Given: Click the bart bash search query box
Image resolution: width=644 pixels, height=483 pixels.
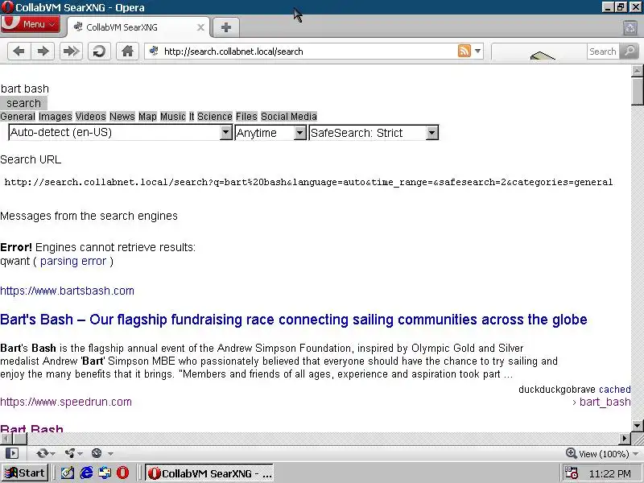Looking at the screenshot, I should 25,89.
